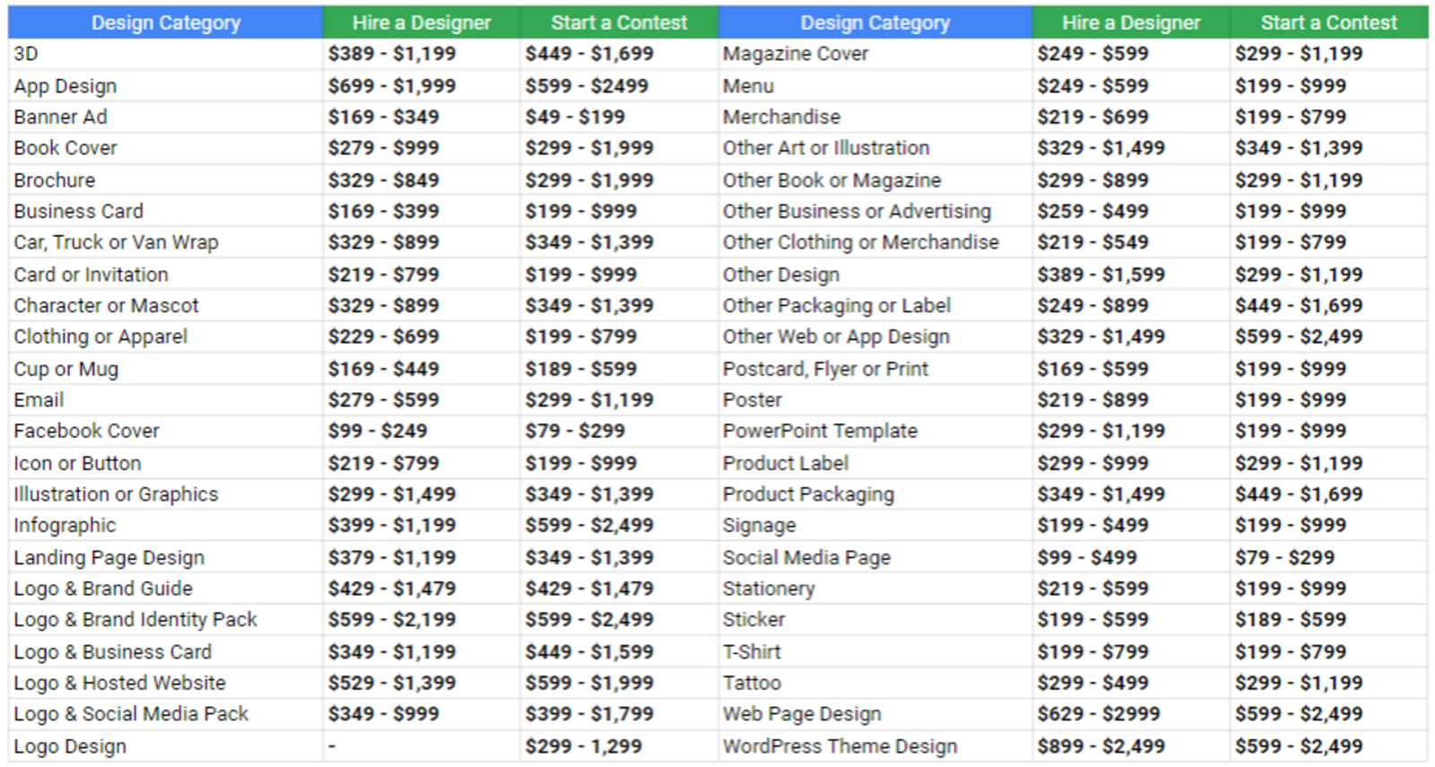The image size is (1435, 767).
Task: Select the 'Logo & Business Card' cell
Action: pyautogui.click(x=166, y=651)
